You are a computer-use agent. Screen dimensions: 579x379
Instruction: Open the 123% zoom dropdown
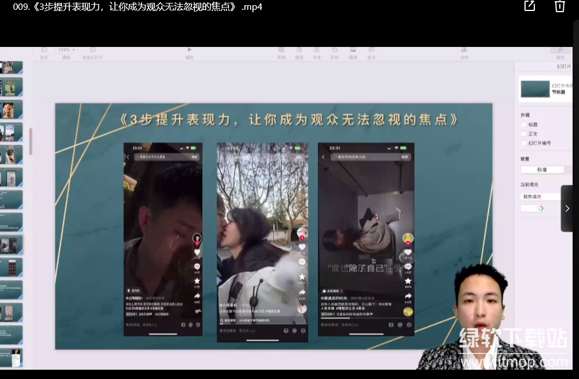pyautogui.click(x=67, y=50)
